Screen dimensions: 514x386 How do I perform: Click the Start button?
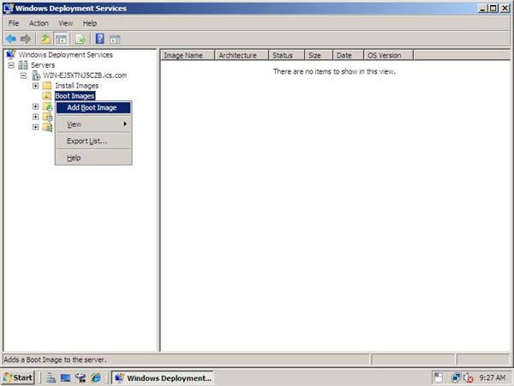point(18,377)
